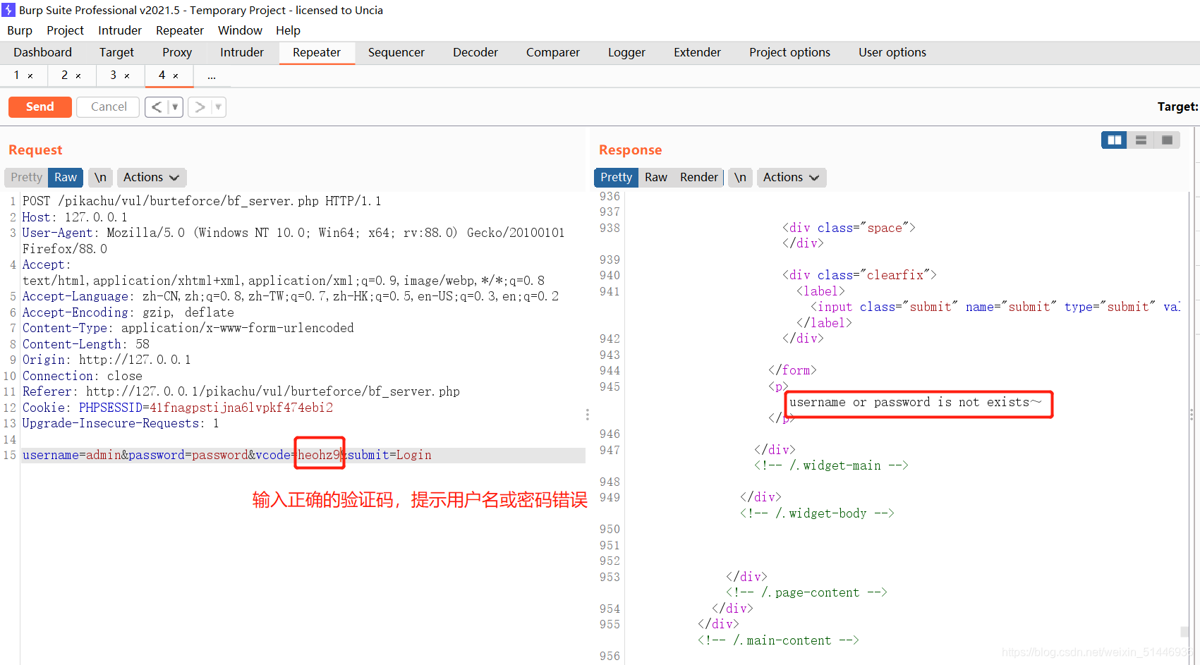Switch to the Extender tab
Screen dimensions: 1200x665
pos(697,52)
